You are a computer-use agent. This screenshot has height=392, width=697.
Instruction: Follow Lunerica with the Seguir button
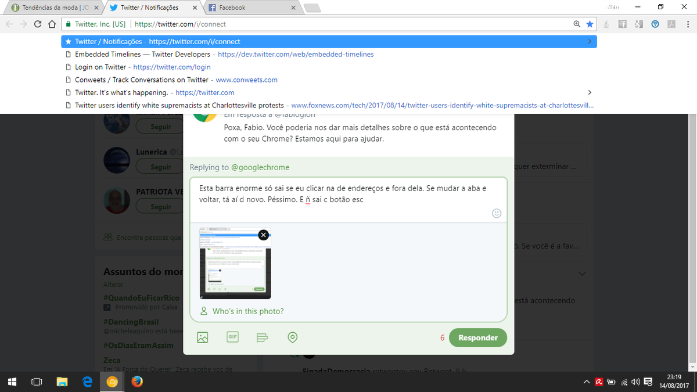click(x=161, y=167)
